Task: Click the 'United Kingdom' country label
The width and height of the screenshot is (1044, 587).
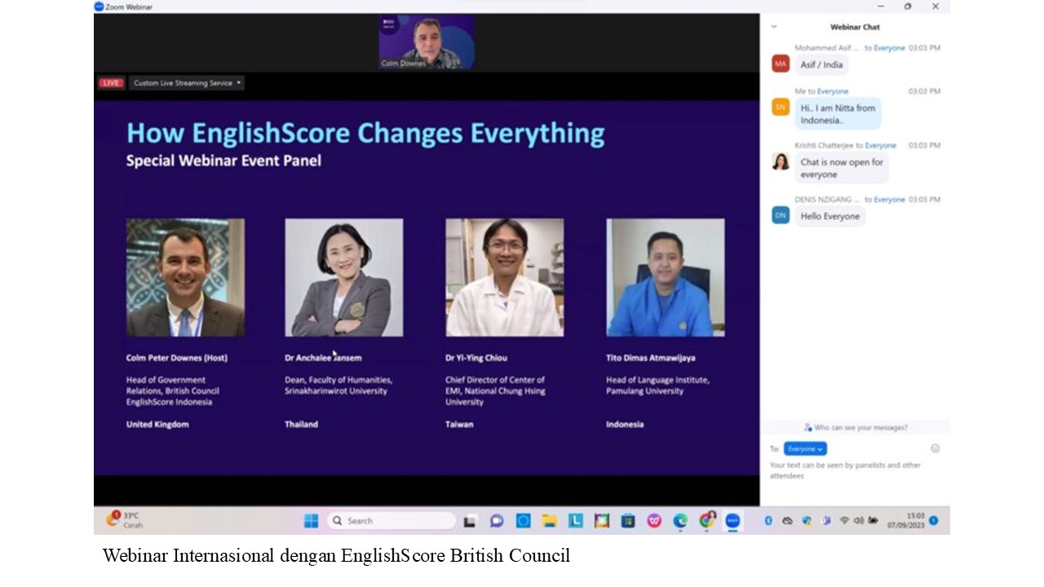Action: pos(157,424)
